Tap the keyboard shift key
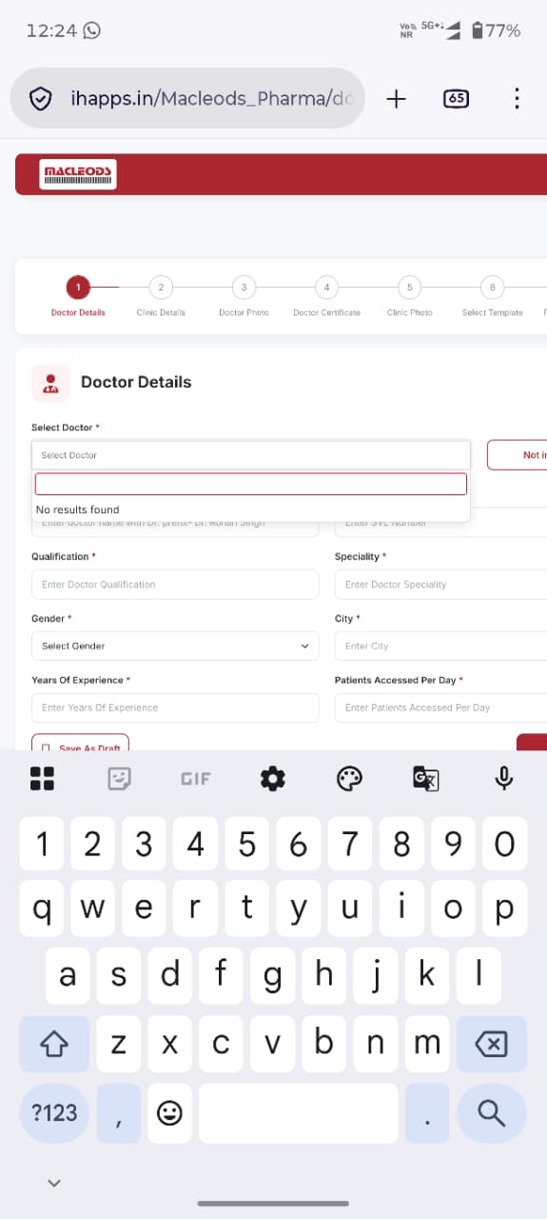547x1219 pixels. pos(54,1044)
